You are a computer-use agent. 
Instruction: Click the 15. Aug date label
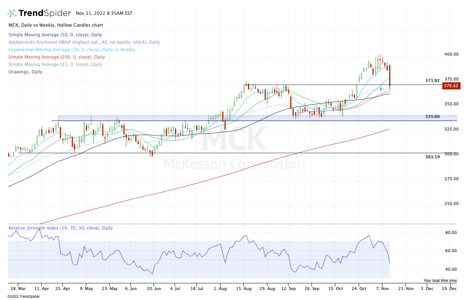pyautogui.click(x=243, y=288)
